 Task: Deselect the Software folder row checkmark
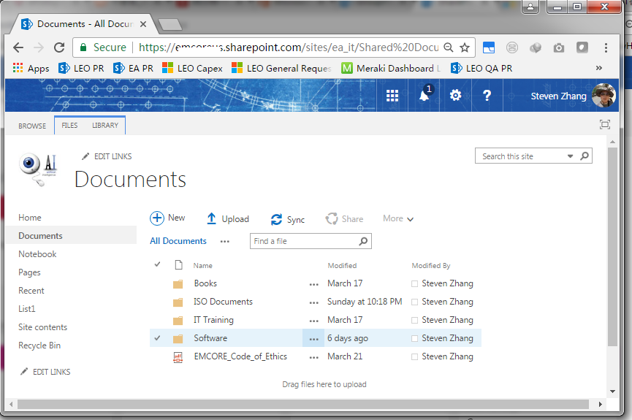158,337
